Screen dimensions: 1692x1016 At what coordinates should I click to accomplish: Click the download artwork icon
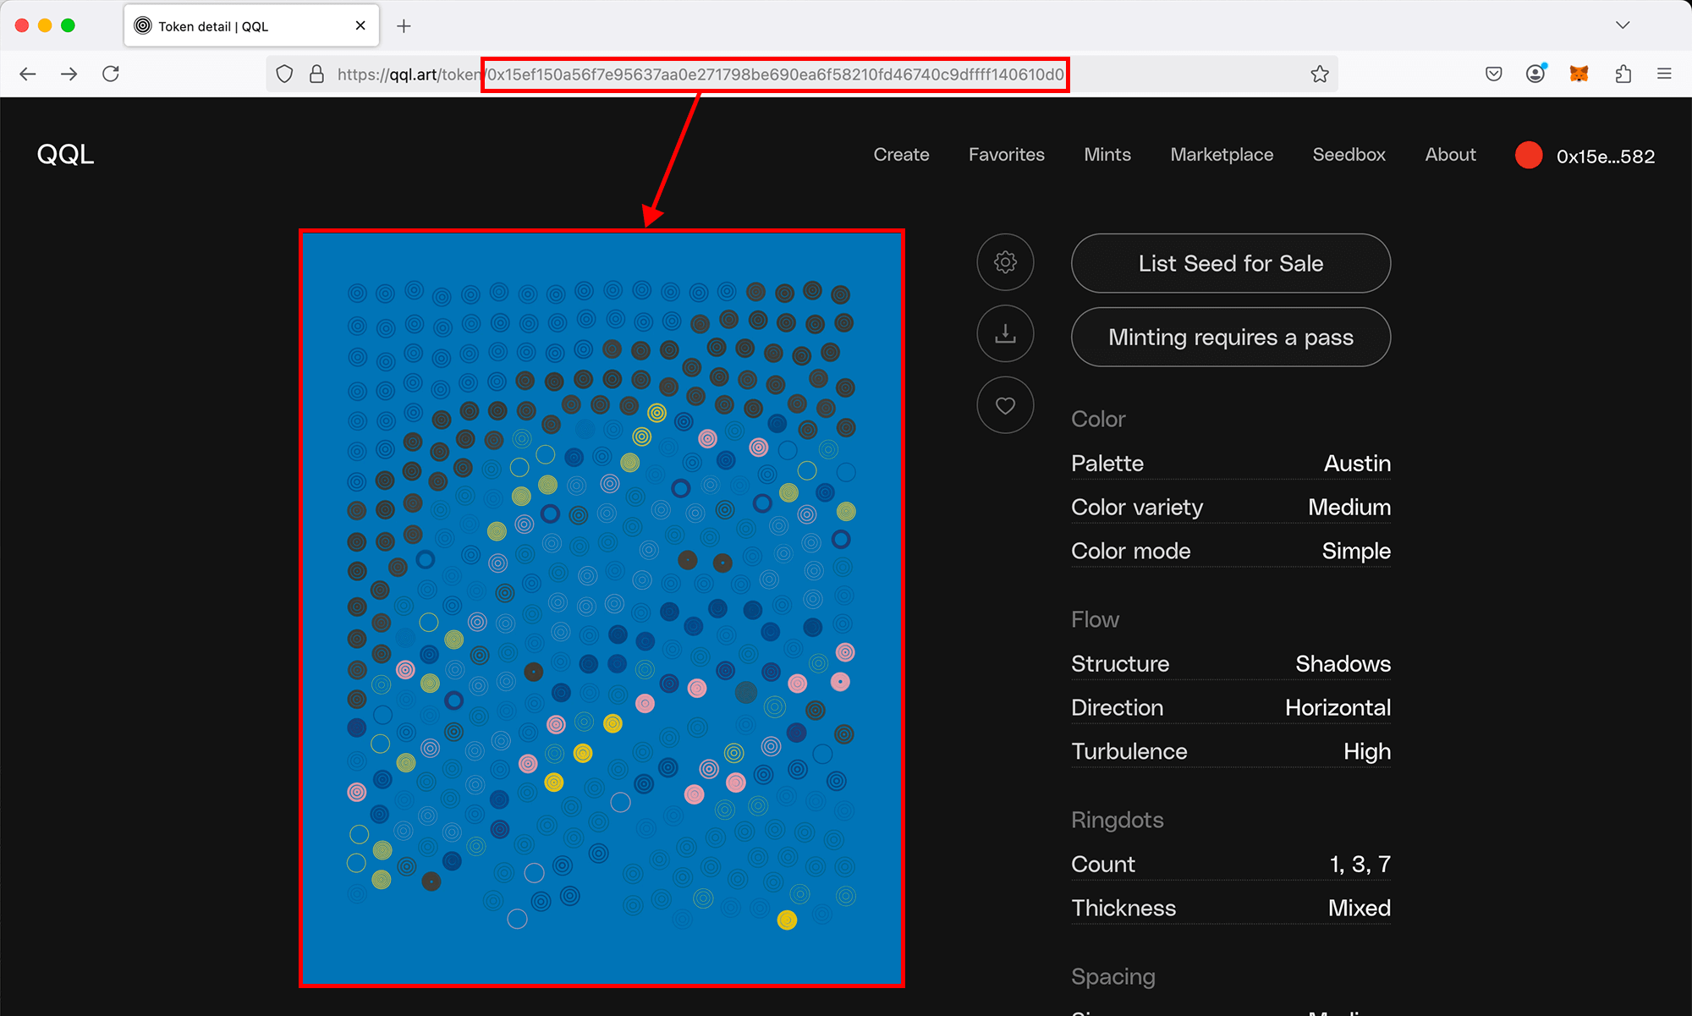click(x=1005, y=334)
